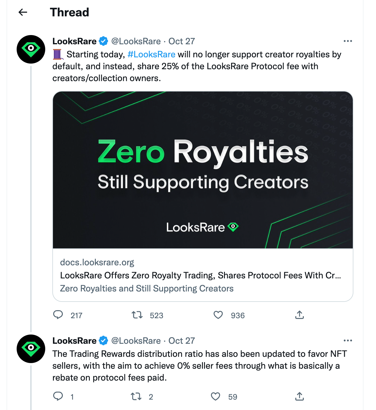Screen dimensions: 376x410
Task: Open the docs.looksrare.org link card title
Action: pyautogui.click(x=200, y=275)
